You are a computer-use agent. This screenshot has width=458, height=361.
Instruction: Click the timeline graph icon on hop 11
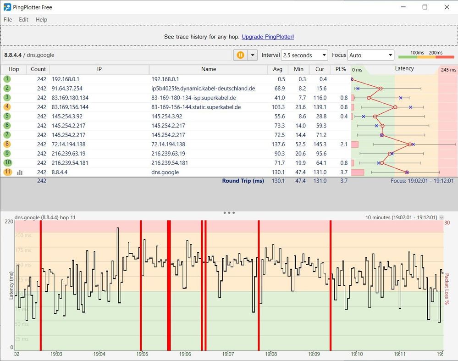tap(20, 172)
